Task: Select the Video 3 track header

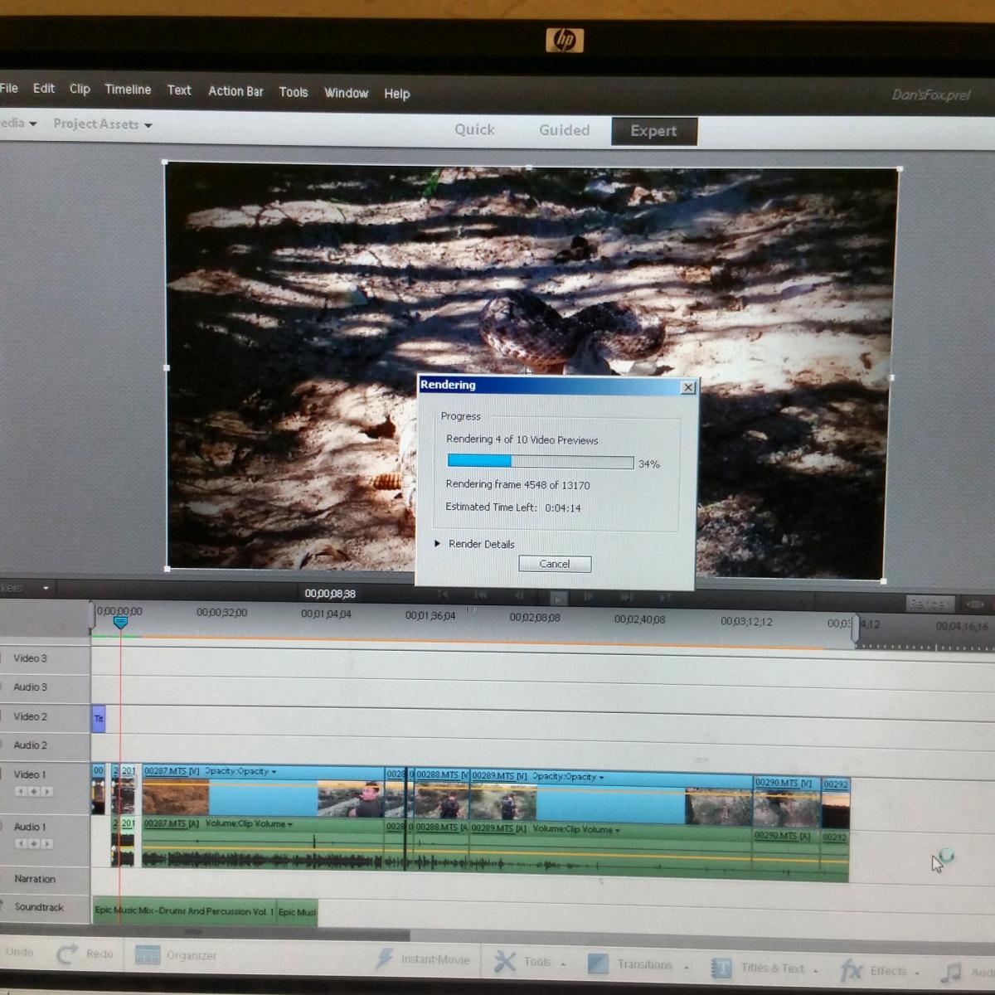Action: pyautogui.click(x=45, y=658)
